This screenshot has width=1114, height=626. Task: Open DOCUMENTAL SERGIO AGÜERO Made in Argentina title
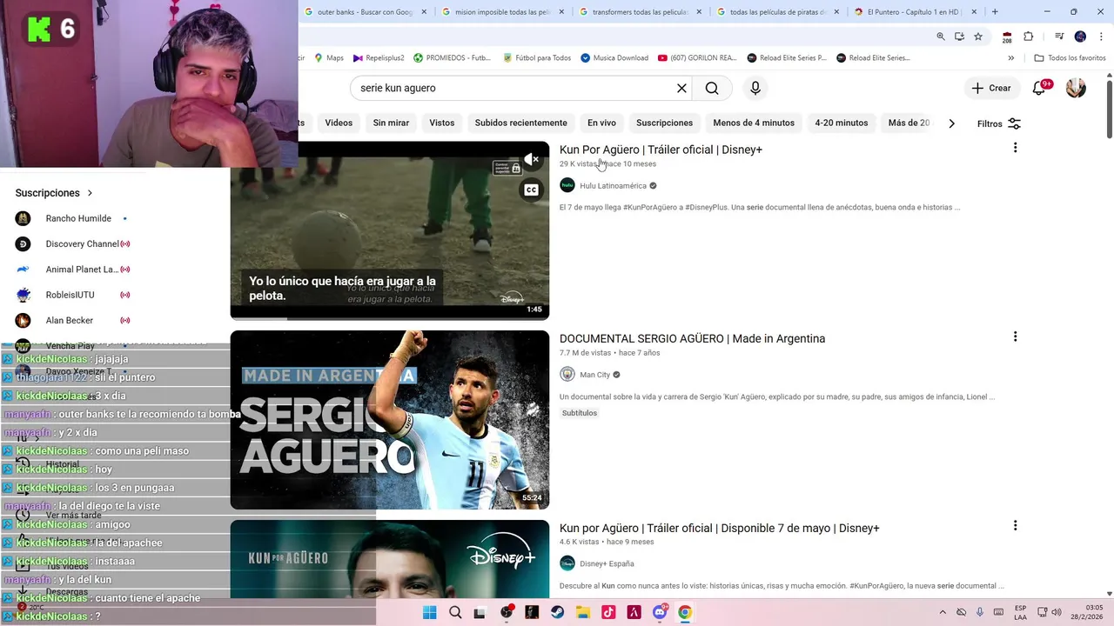click(692, 338)
